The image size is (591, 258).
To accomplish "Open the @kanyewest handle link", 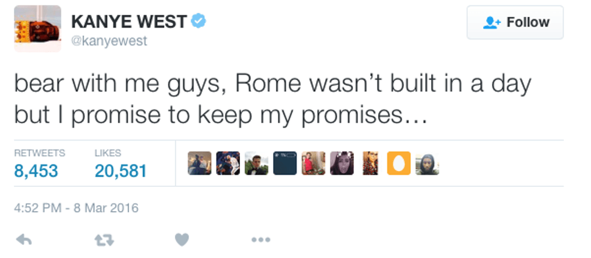I will (109, 41).
